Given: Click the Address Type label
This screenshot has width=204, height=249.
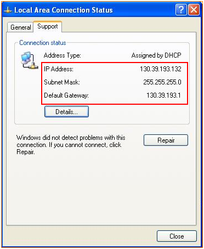Looking at the screenshot, I should click(63, 55).
